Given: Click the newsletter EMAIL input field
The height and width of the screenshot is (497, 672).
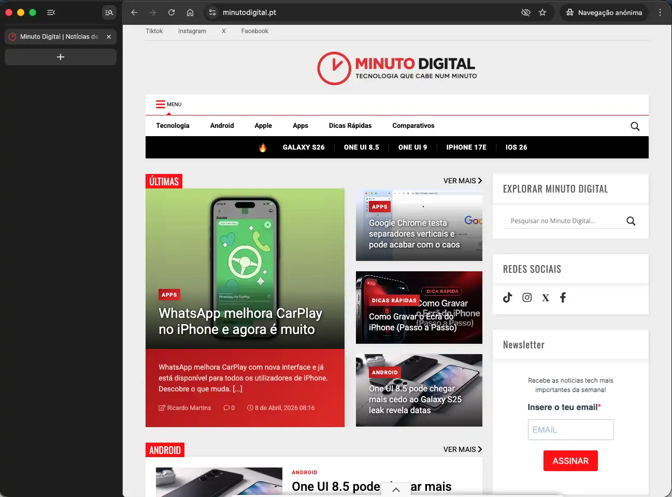Looking at the screenshot, I should pyautogui.click(x=570, y=430).
